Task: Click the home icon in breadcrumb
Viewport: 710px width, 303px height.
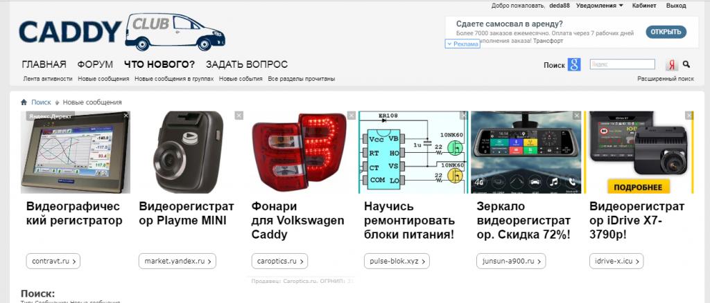Action: [x=24, y=102]
